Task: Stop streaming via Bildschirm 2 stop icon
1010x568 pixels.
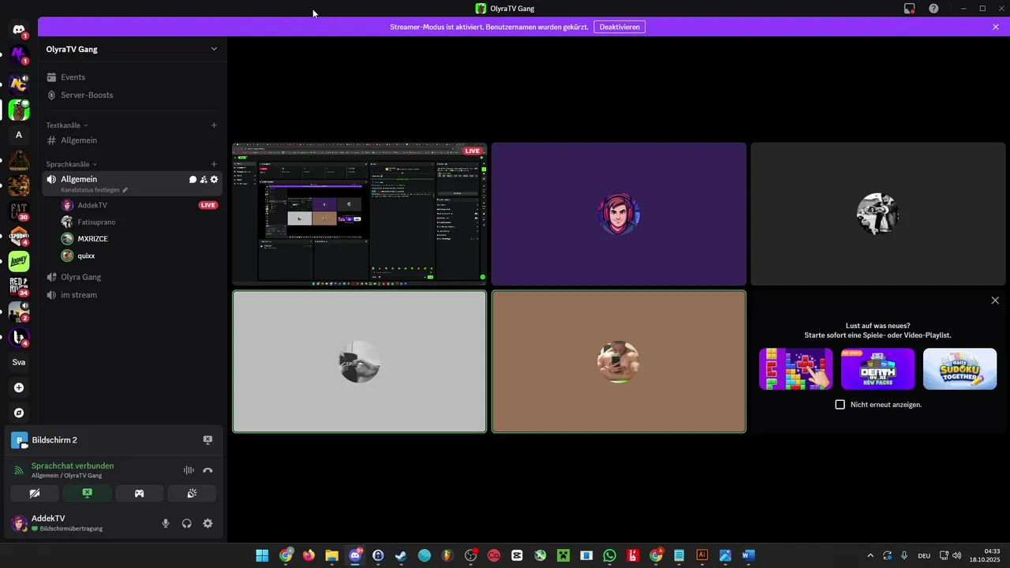Action: [208, 440]
